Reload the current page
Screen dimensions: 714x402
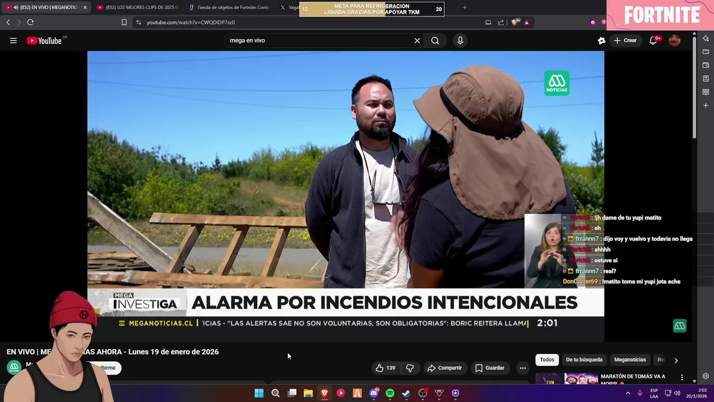coord(30,22)
